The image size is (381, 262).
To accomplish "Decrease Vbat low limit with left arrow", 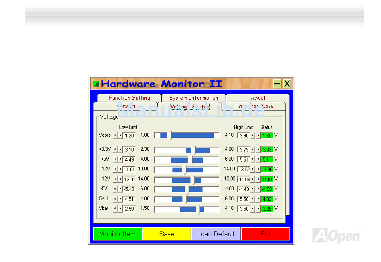I will 115,209.
